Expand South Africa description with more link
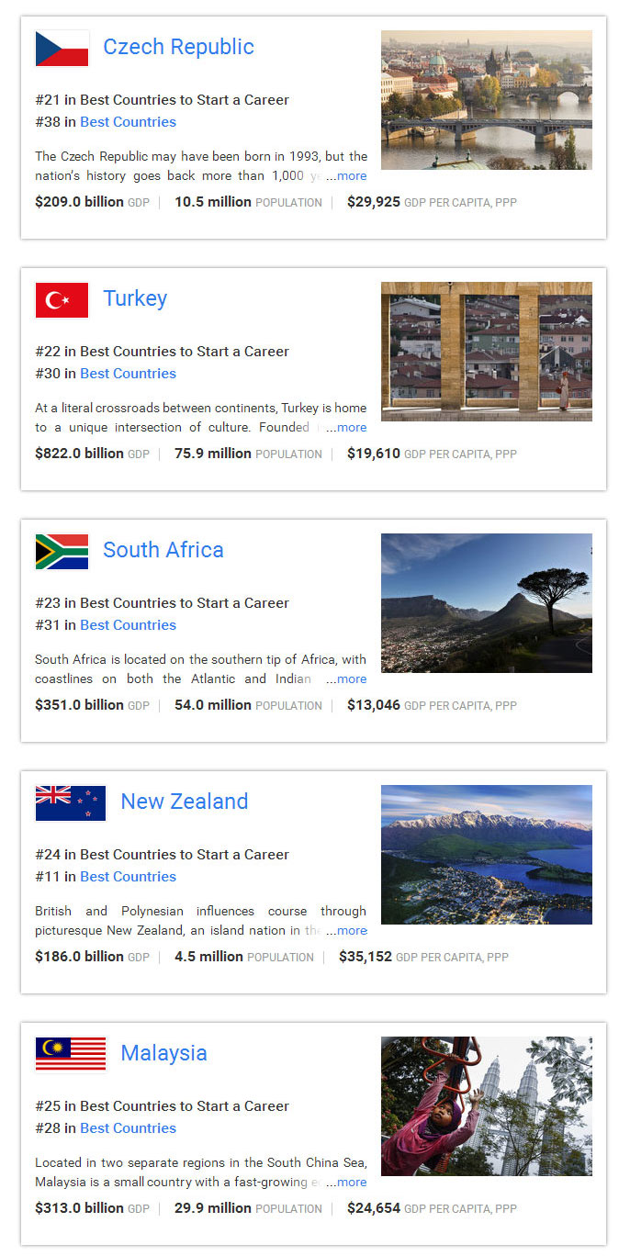Viewport: 630px width, 1256px height. click(351, 679)
